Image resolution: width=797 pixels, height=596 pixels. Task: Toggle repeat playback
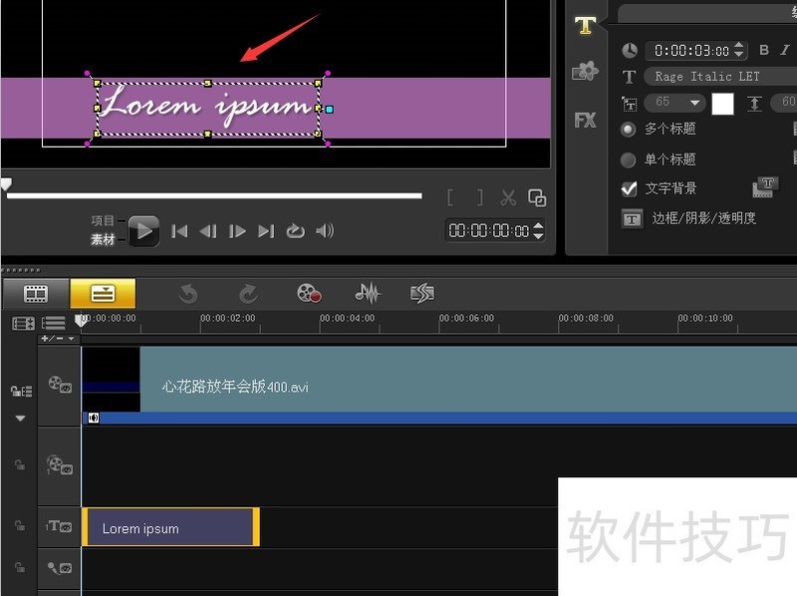pos(295,231)
